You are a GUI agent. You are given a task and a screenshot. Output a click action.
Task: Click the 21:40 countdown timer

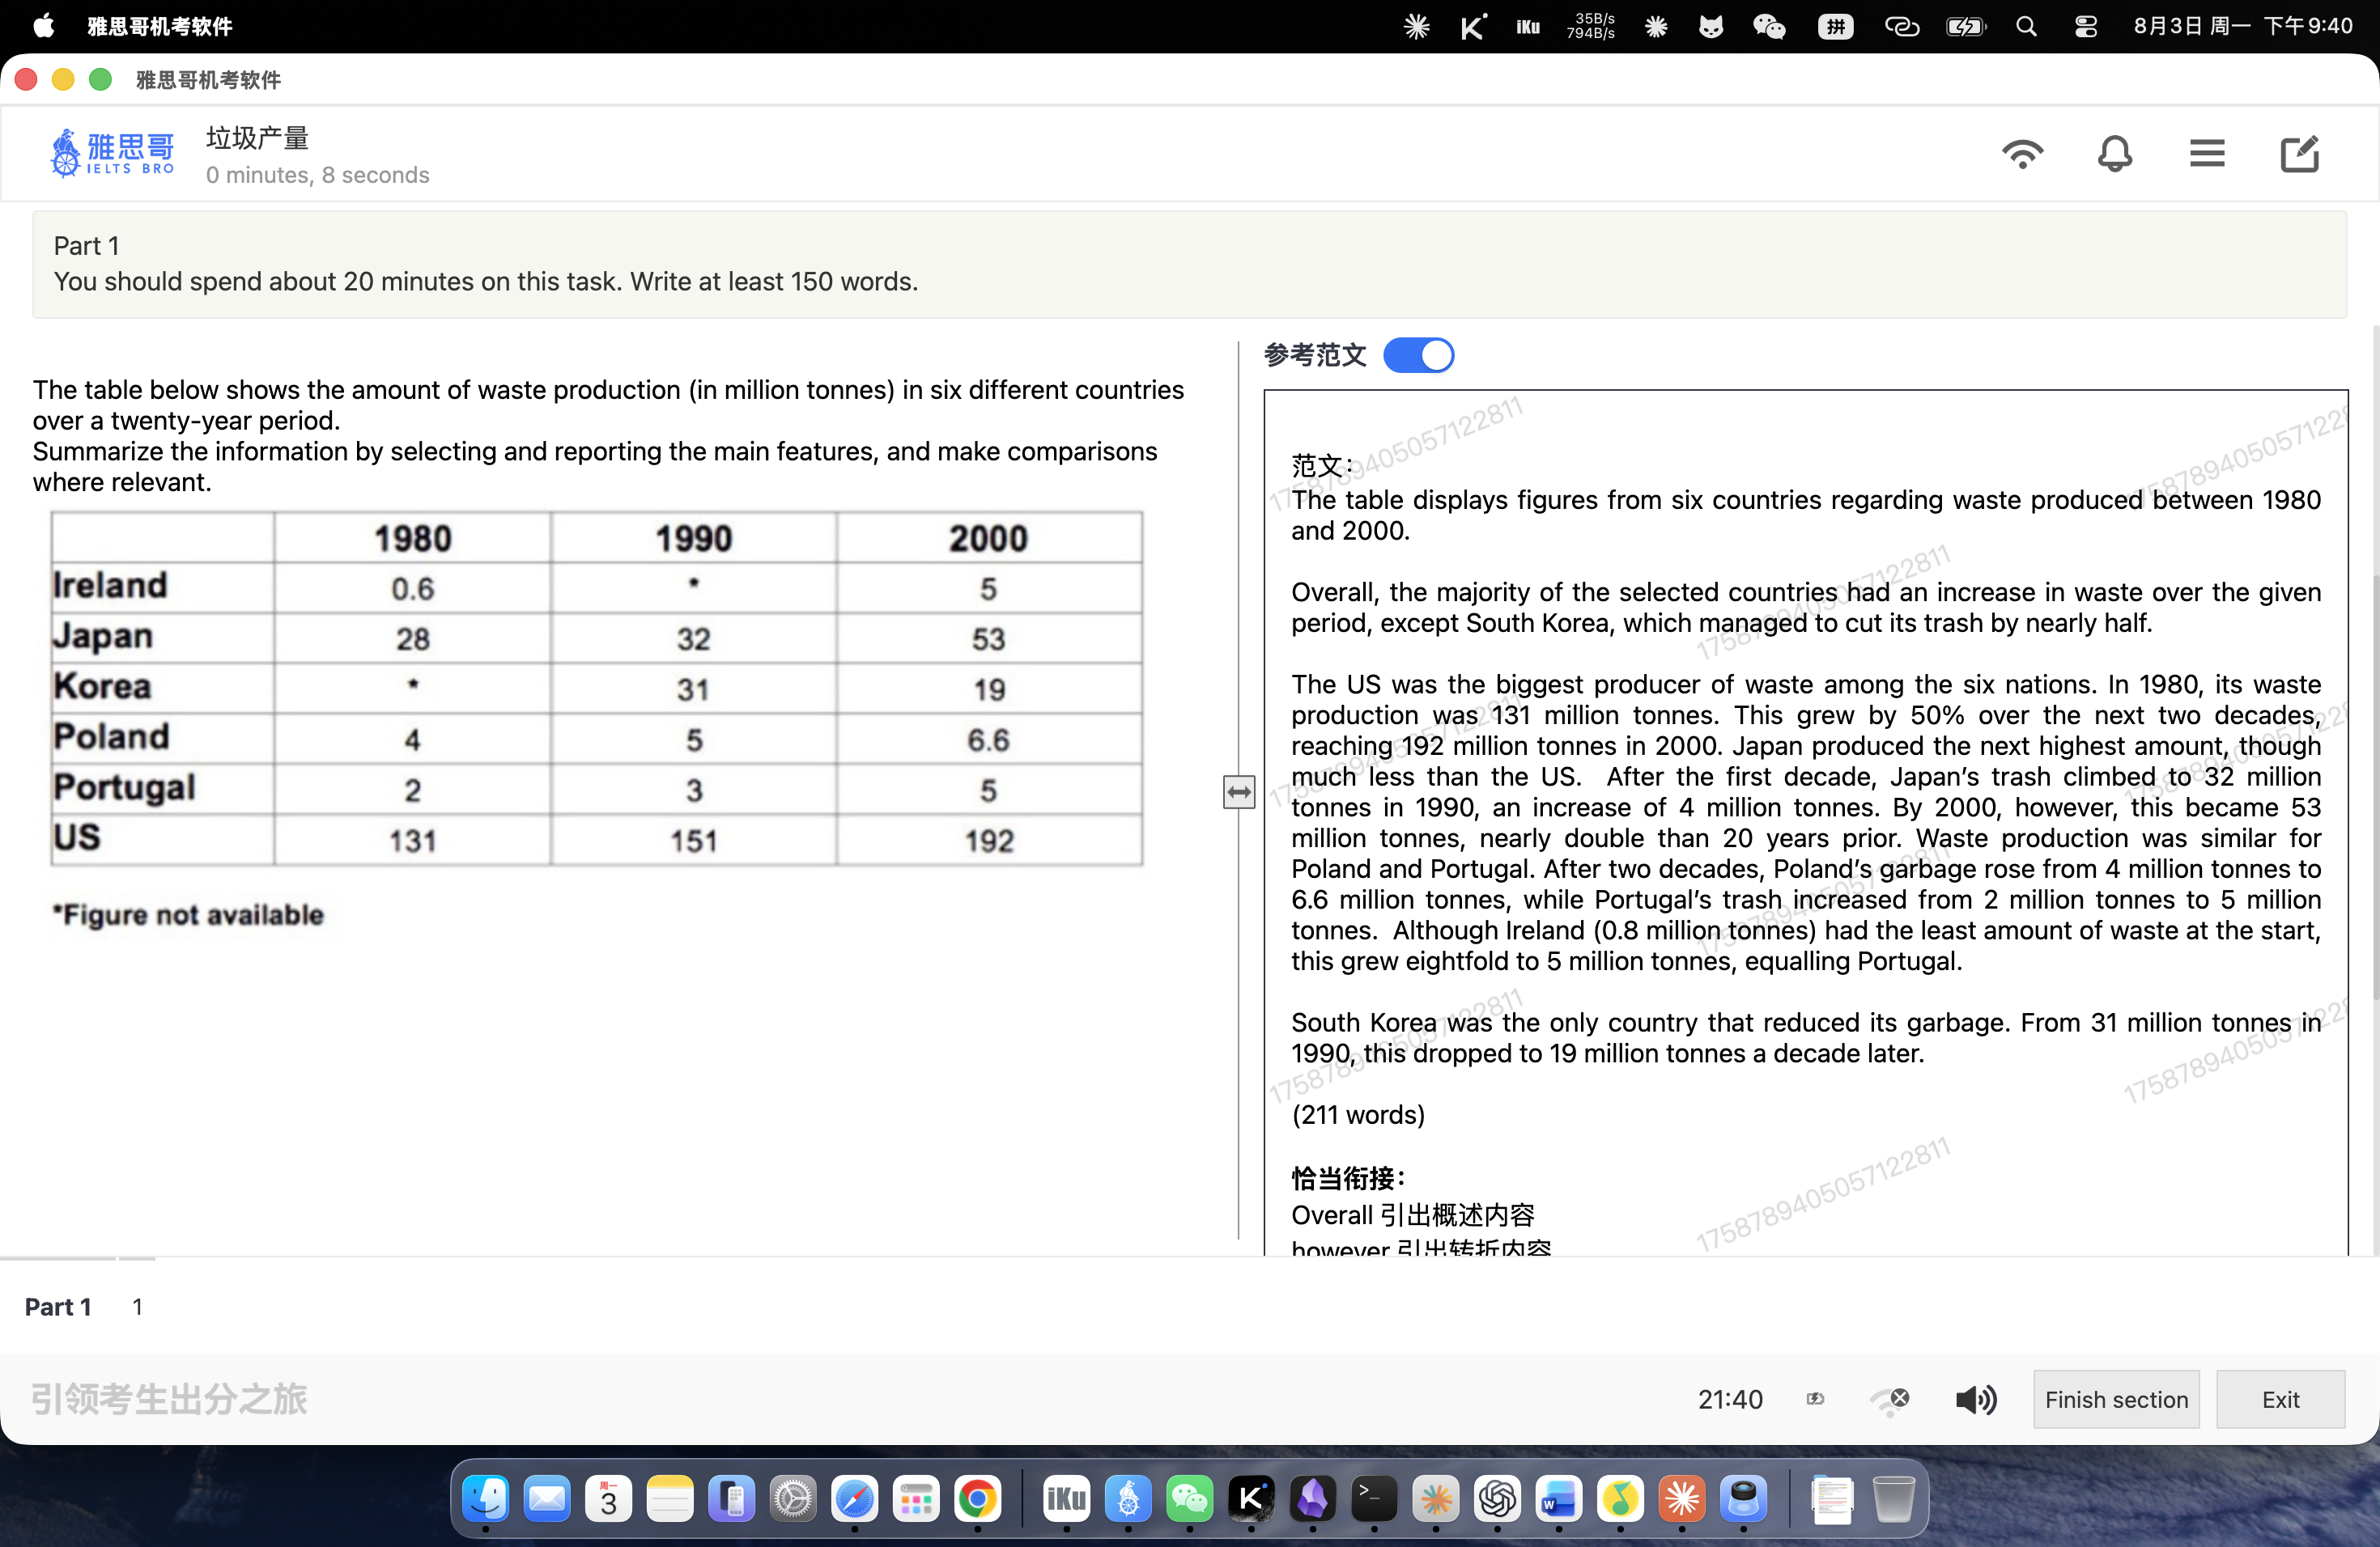(1729, 1399)
